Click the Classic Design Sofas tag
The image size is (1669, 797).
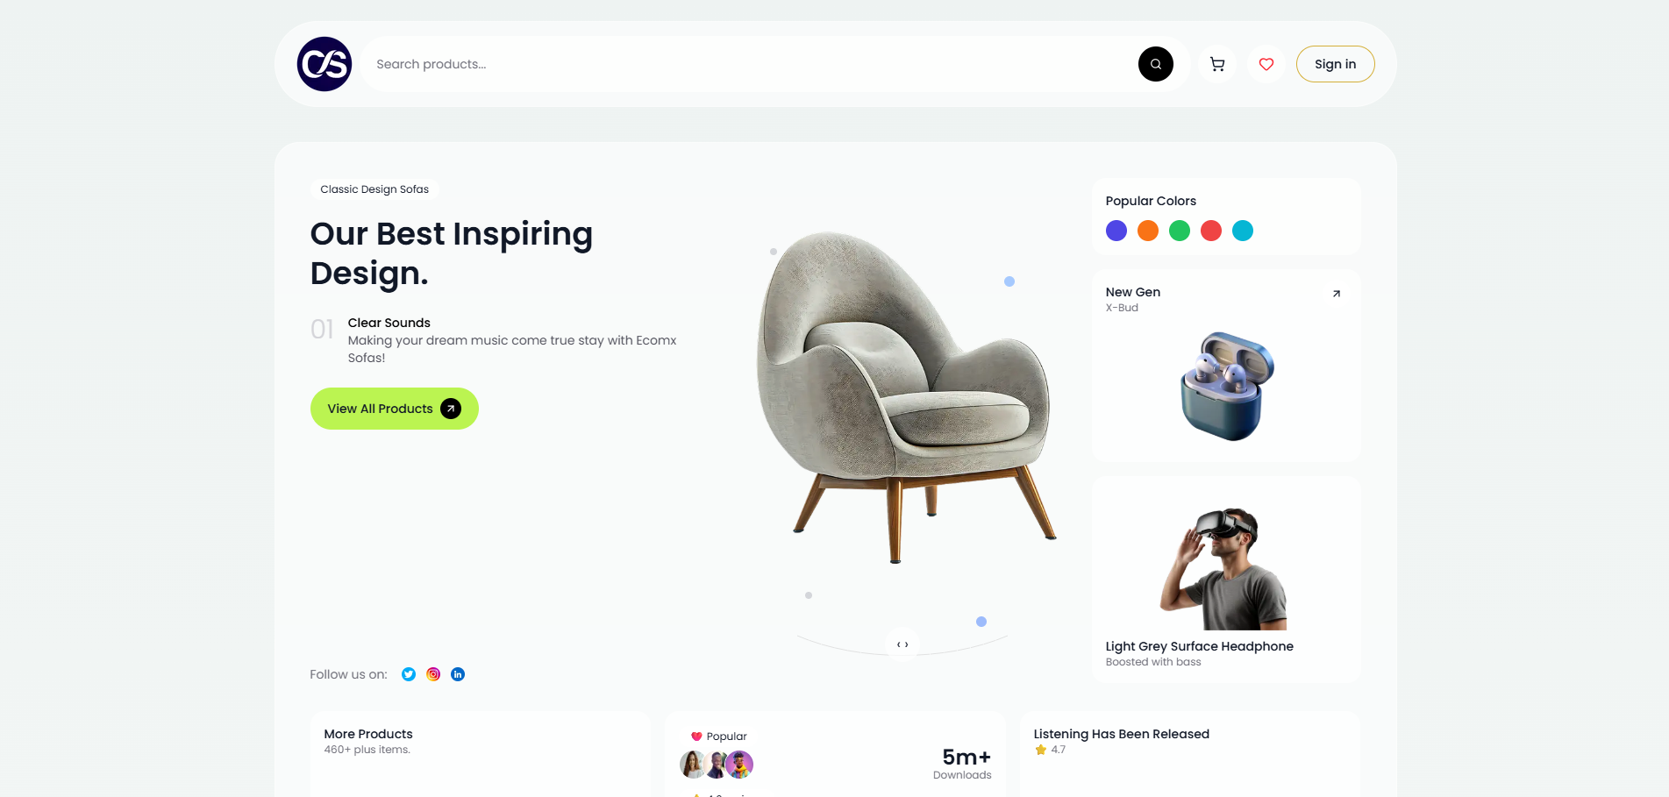click(x=374, y=189)
